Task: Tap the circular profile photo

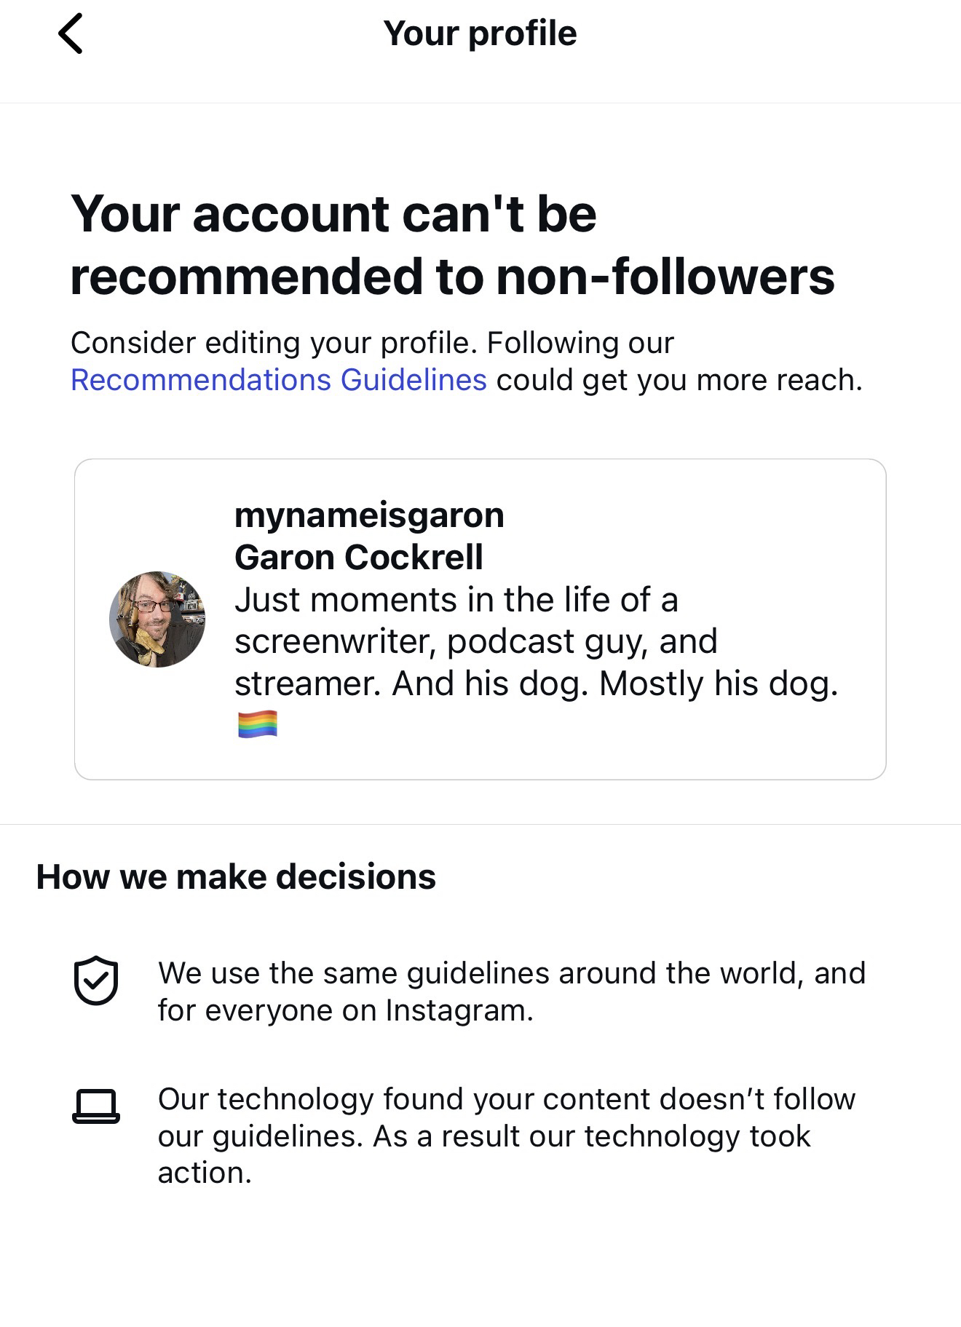Action: (x=157, y=619)
